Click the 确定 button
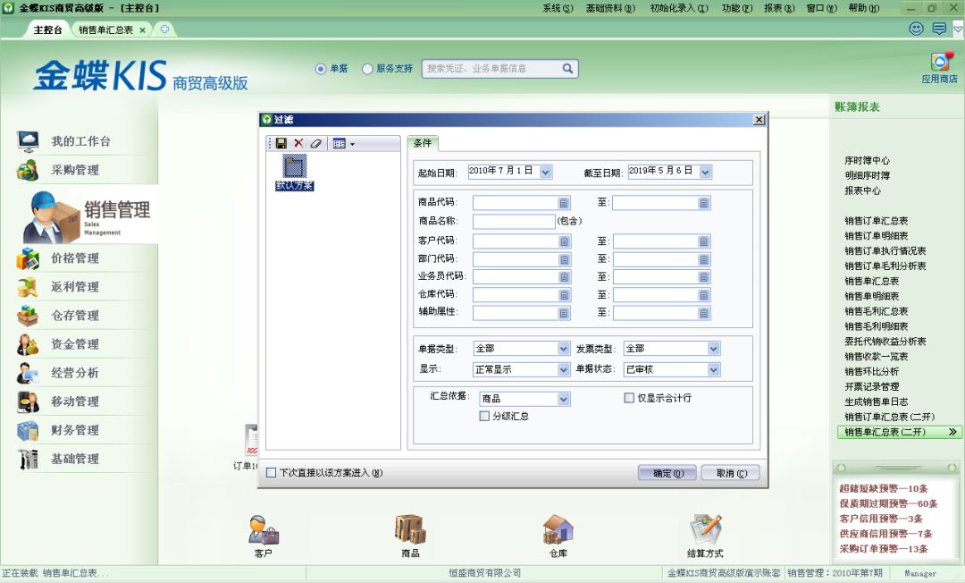Viewport: 965px width, 583px height. 667,472
